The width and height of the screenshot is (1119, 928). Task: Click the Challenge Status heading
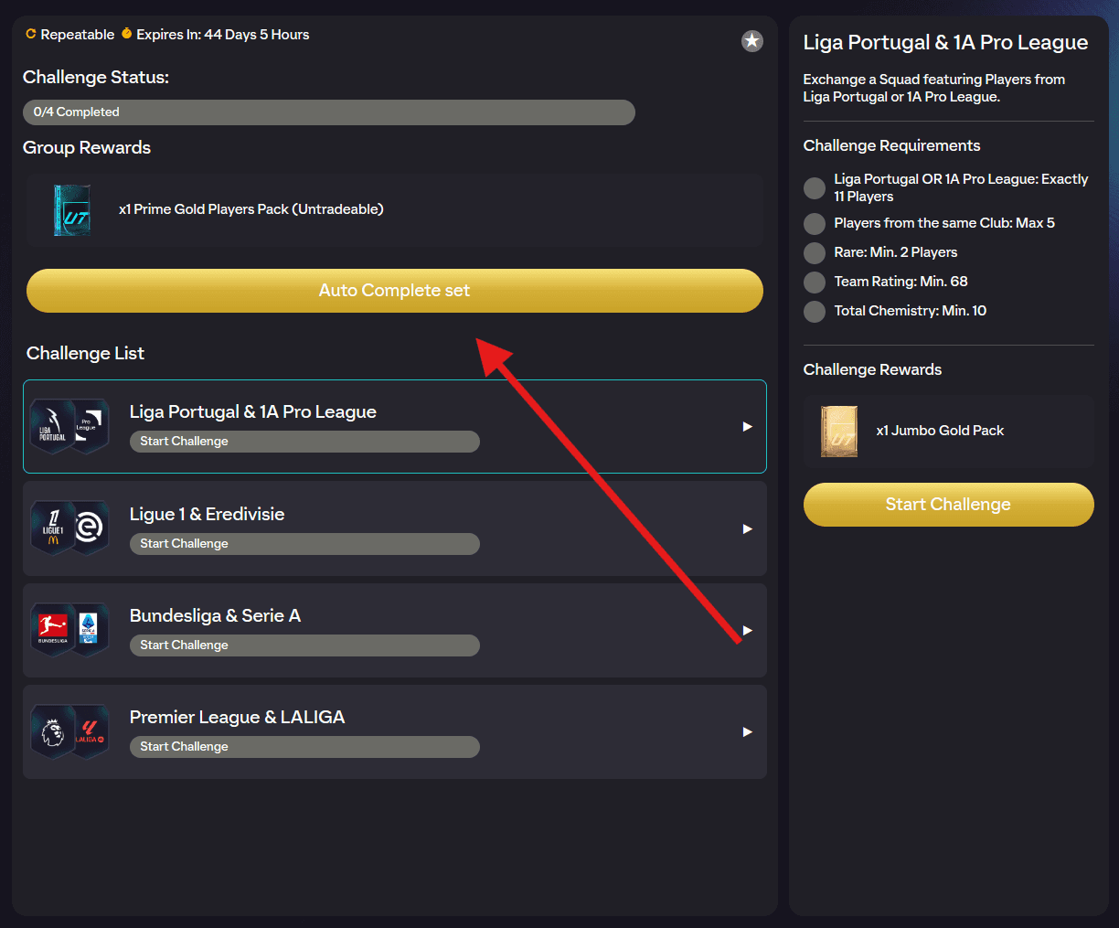pos(96,78)
